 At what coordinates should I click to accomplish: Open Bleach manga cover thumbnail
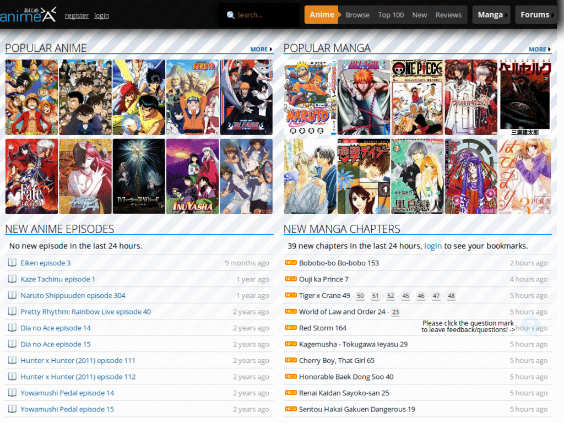coord(364,97)
